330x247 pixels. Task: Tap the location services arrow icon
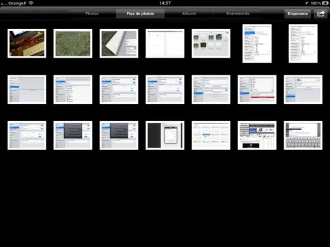[x=307, y=3]
